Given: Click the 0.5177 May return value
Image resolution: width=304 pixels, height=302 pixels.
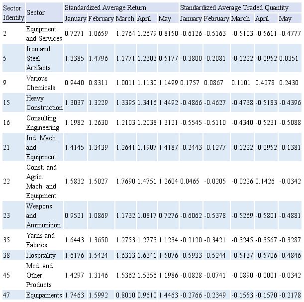Looking at the screenshot, I should (x=168, y=59).
